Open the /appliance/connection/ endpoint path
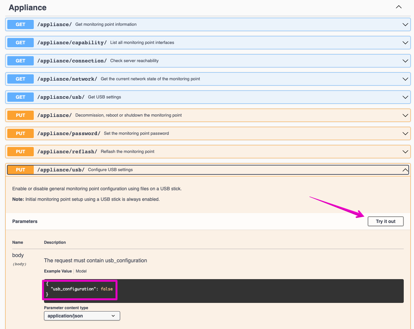This screenshot has width=414, height=329. [x=72, y=61]
